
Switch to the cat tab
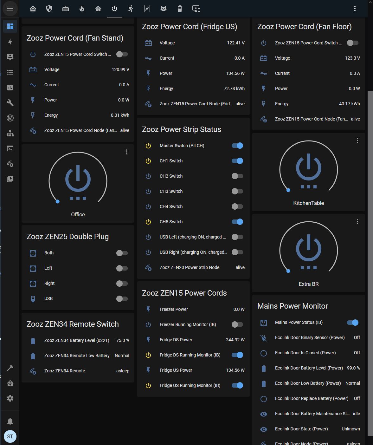(x=164, y=9)
